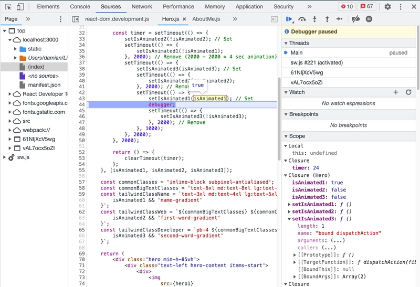The width and height of the screenshot is (420, 287).
Task: Open the Security tab
Action: click(x=283, y=6)
